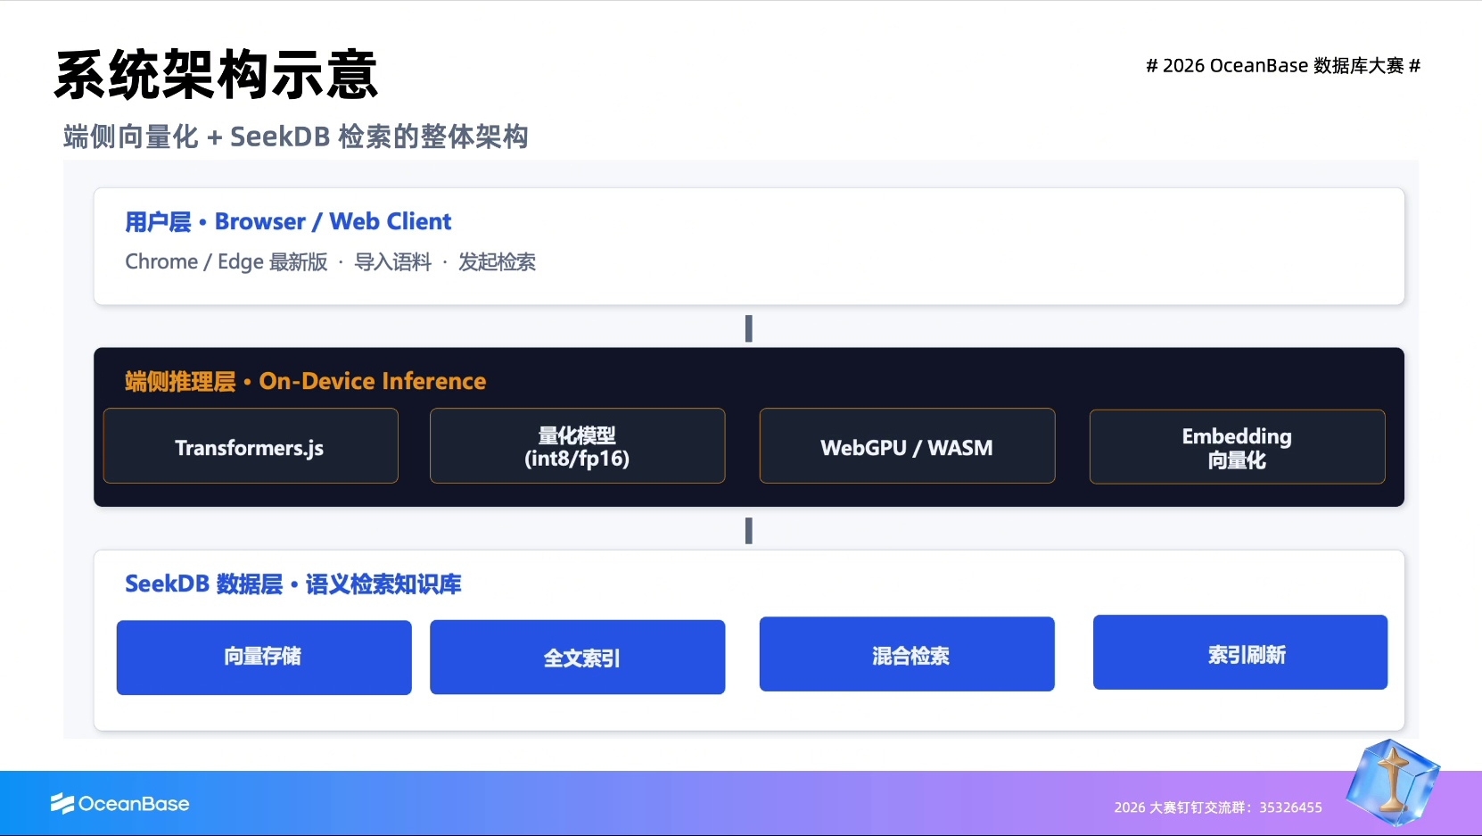This screenshot has height=836, width=1482.
Task: Click the title 系统架构示意
Action: [216, 75]
